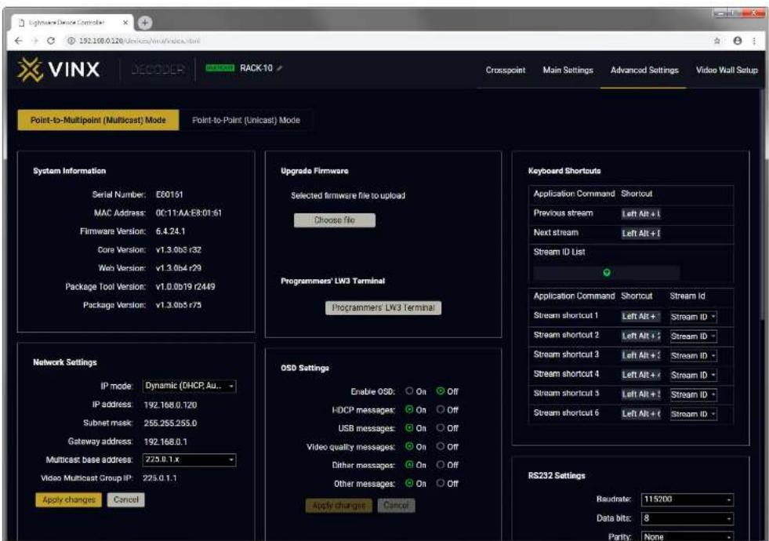Click the Next stream shortcut field

(x=641, y=234)
